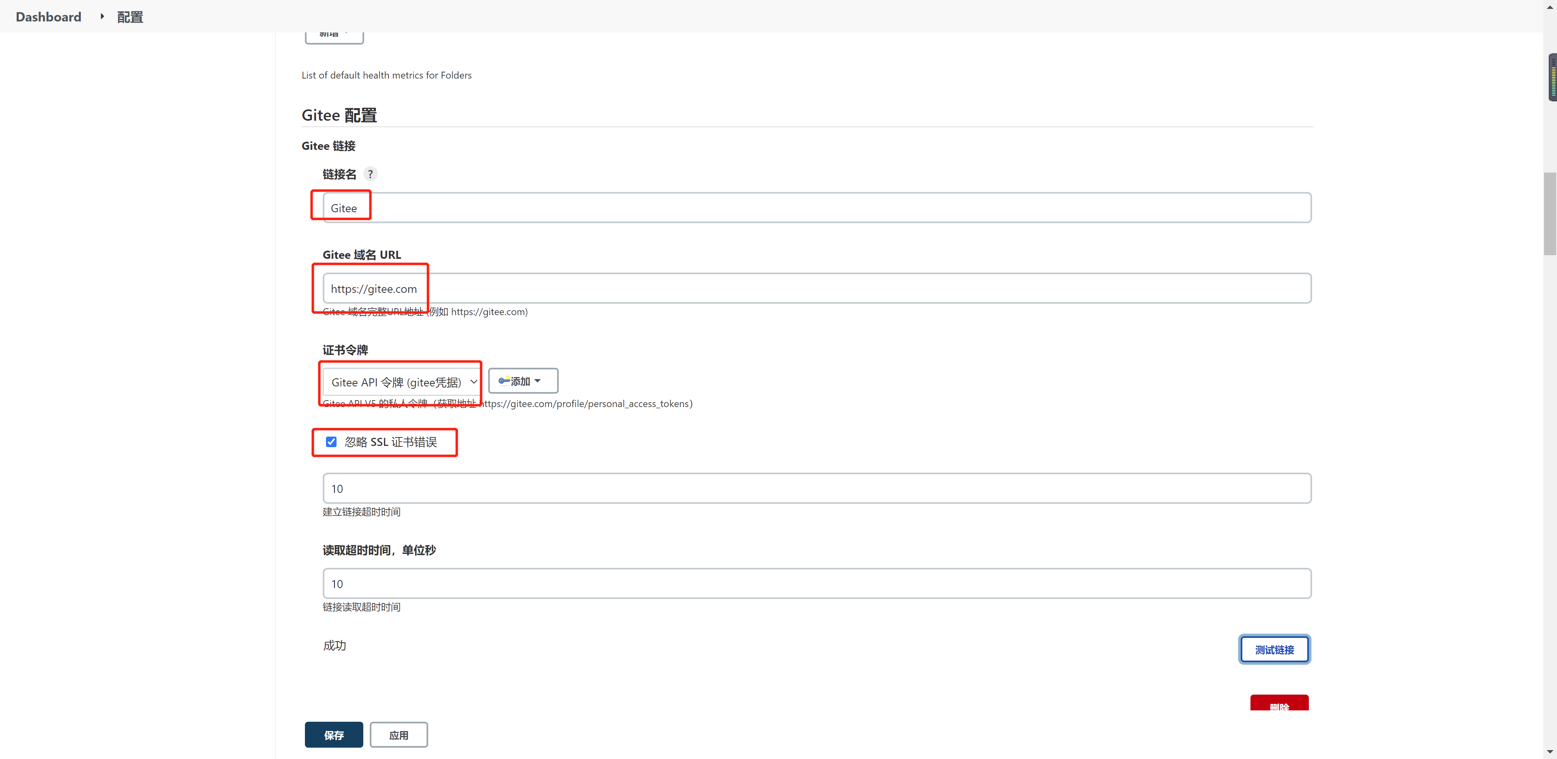Toggle the 忽略 SSL 证书错误 checkbox
This screenshot has width=1557, height=759.
(331, 442)
